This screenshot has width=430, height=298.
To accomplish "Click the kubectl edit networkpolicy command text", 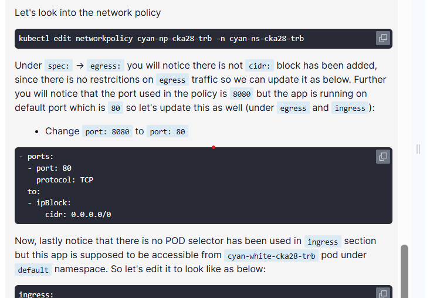I will [161, 38].
